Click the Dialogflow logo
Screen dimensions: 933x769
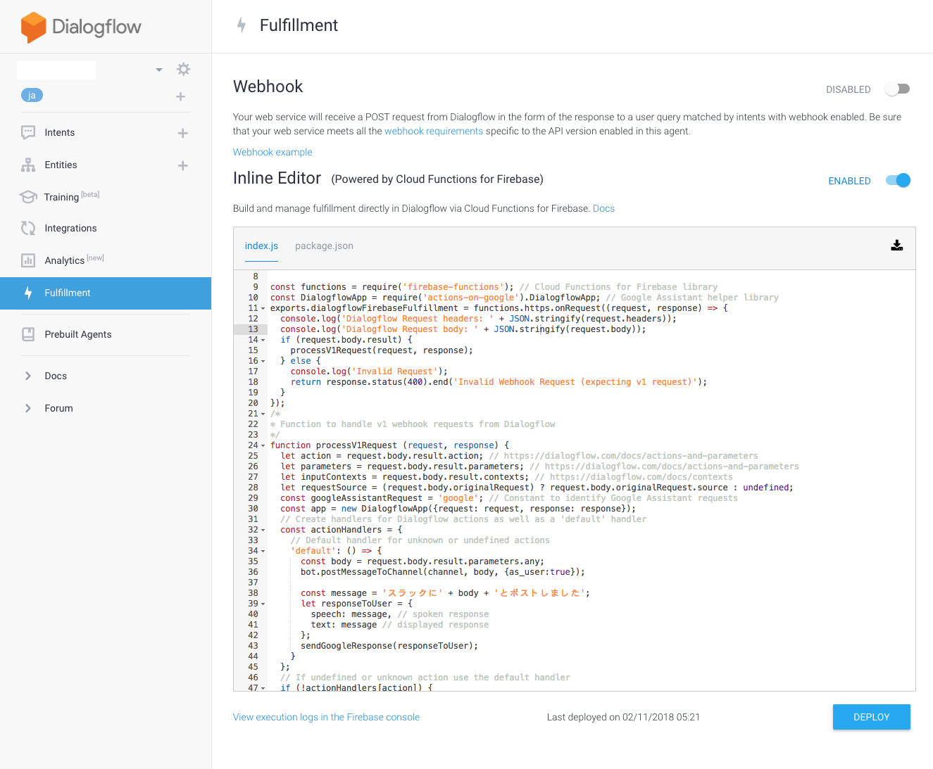81,27
